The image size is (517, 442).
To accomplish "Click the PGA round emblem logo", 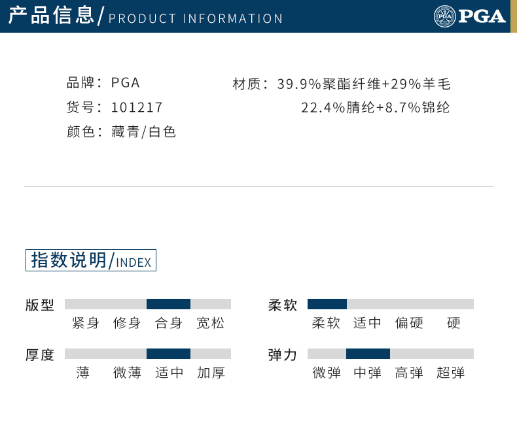I will (x=444, y=16).
